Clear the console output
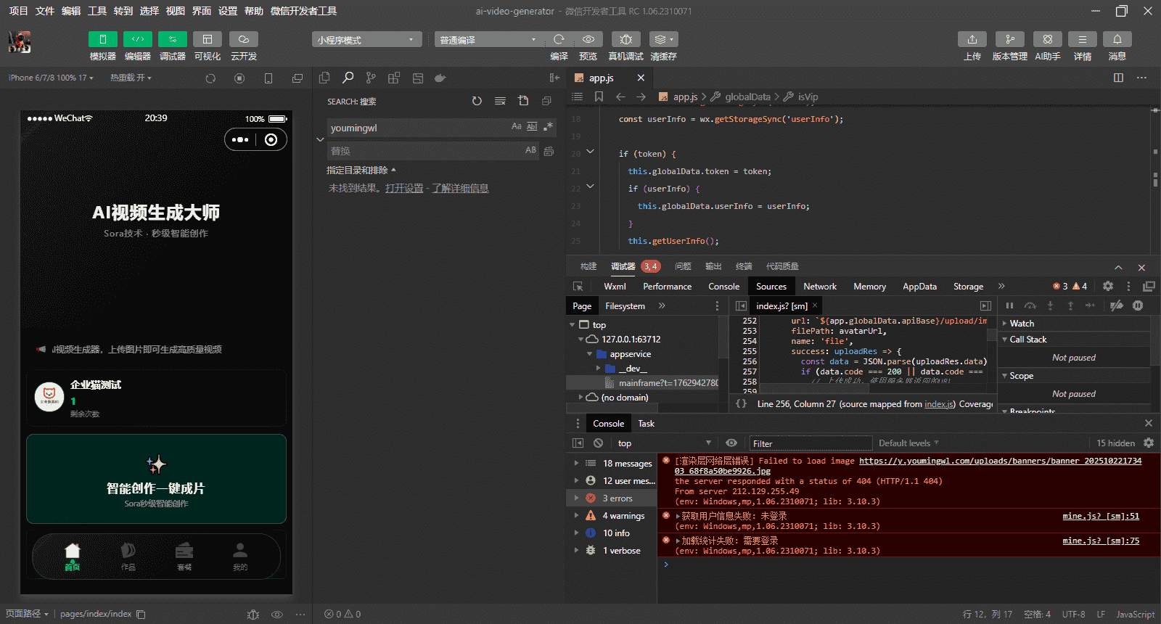The width and height of the screenshot is (1161, 624). coord(598,443)
